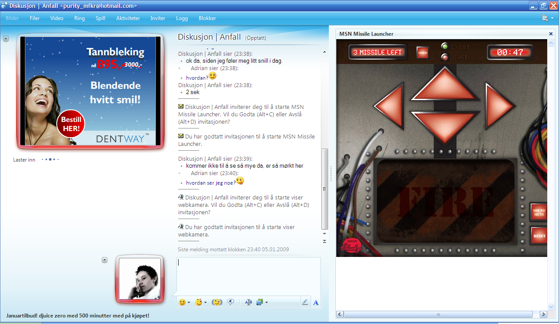559x324 pixels.
Task: Click the background picture icon in the toolbar
Action: pos(259,302)
